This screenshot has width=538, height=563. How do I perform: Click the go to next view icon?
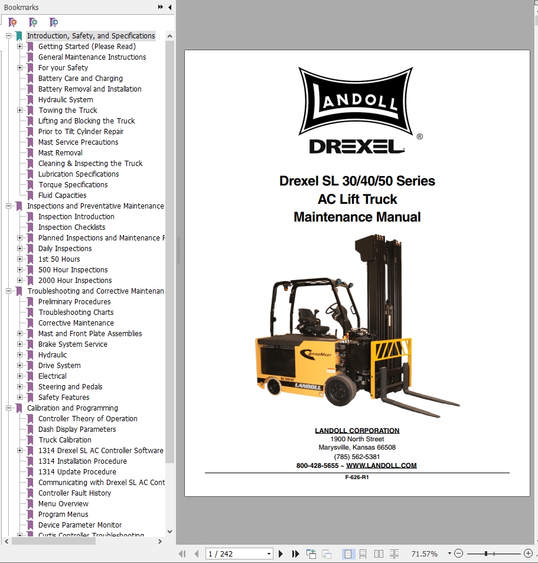pos(326,554)
